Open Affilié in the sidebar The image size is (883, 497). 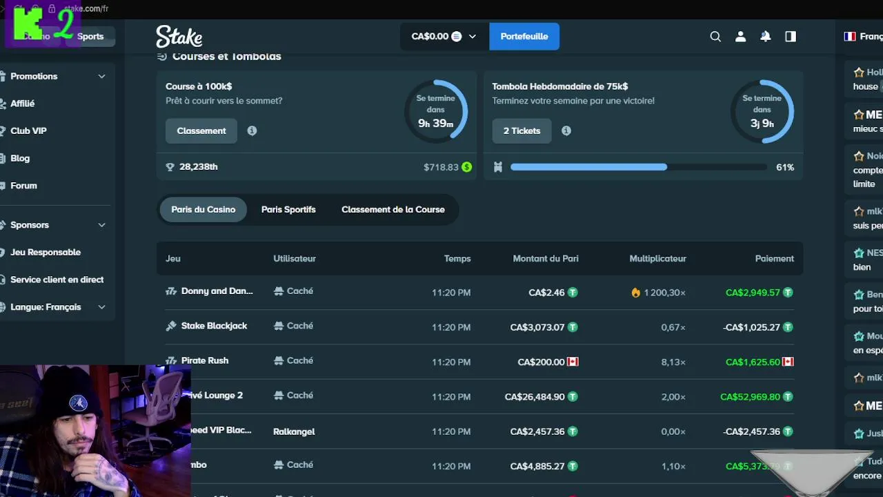pyautogui.click(x=22, y=104)
